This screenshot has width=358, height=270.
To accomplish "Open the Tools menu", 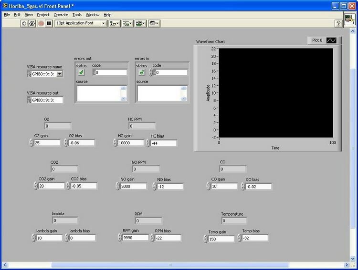I will (77, 15).
